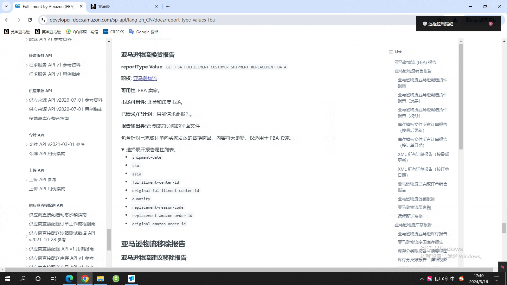
Task: Open the green round app on taskbar
Action: tap(116, 279)
